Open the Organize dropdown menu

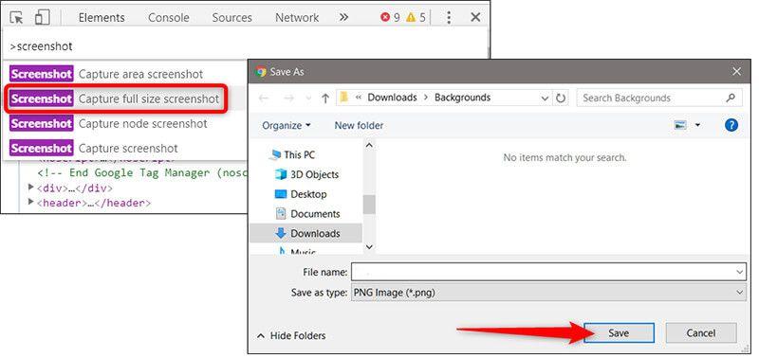(287, 126)
